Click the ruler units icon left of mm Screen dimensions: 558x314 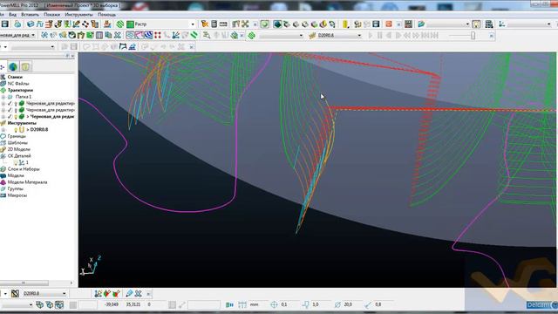(x=242, y=304)
